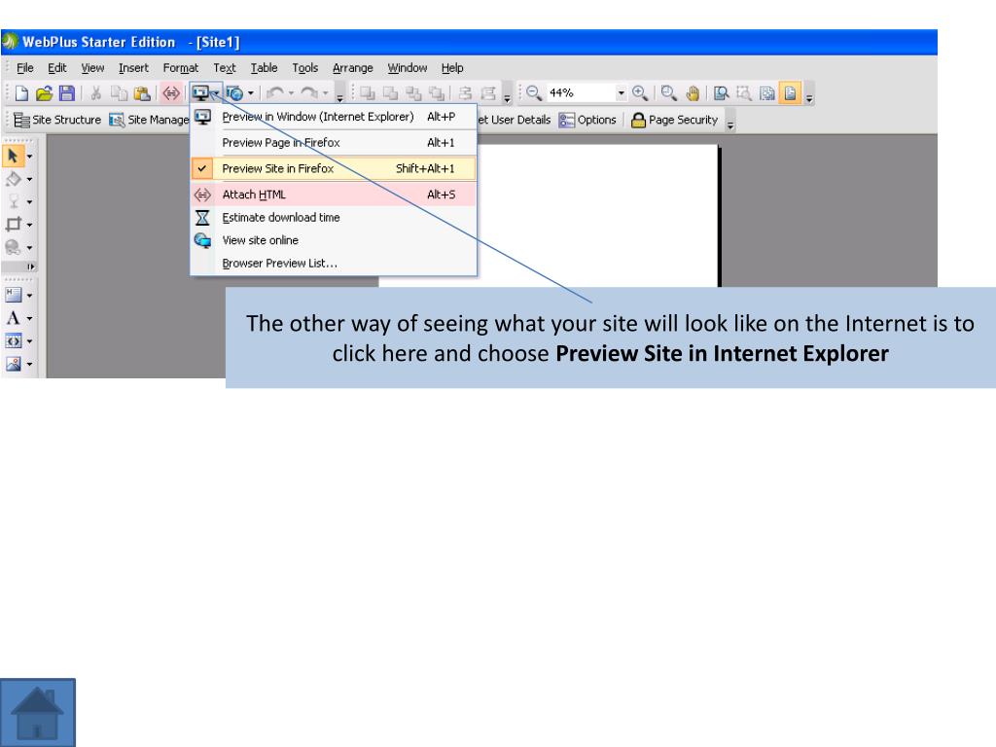Choose Preview Page in Firefox

point(333,143)
